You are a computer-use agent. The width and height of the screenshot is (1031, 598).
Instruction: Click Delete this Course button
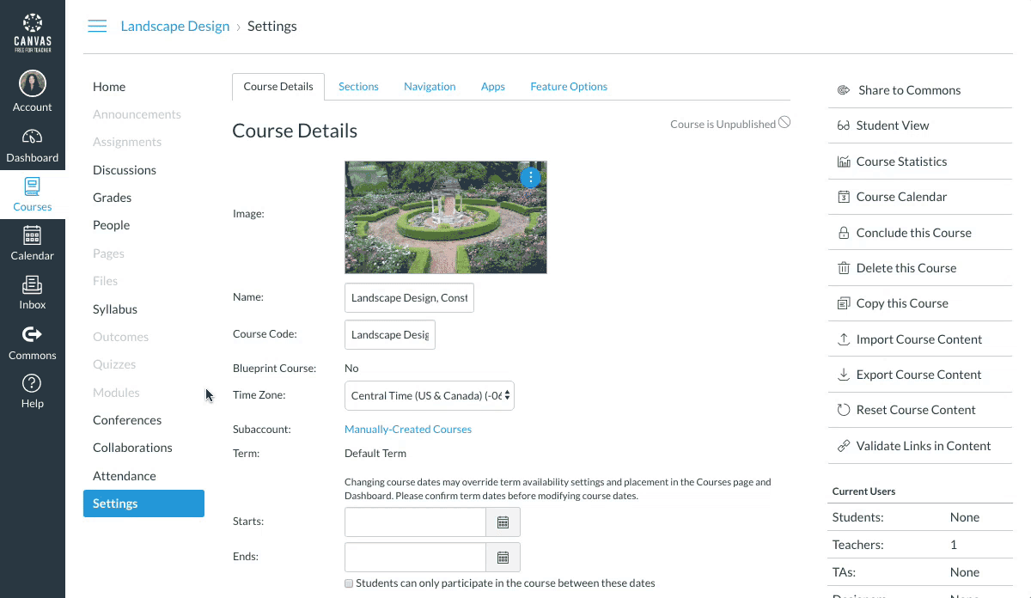click(x=906, y=268)
